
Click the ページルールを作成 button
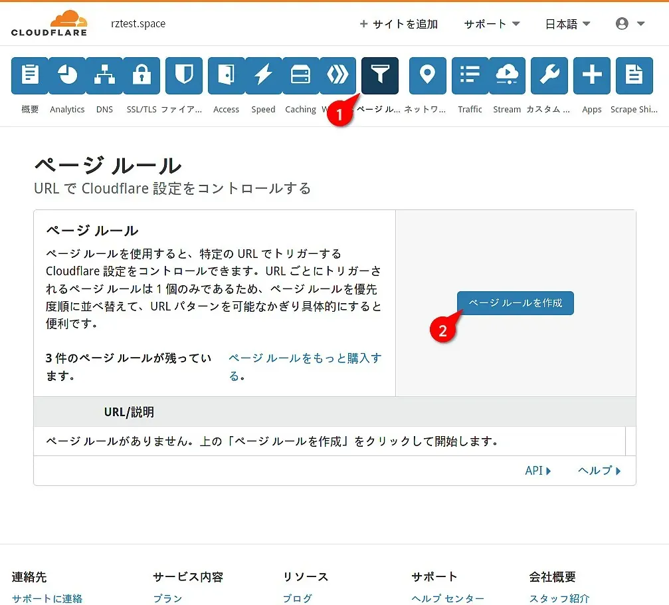515,302
